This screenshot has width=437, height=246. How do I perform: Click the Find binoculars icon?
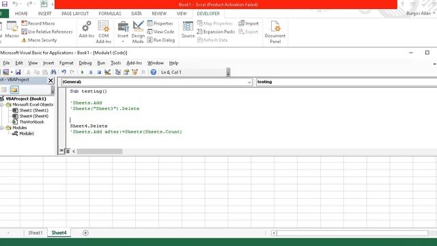[53, 72]
